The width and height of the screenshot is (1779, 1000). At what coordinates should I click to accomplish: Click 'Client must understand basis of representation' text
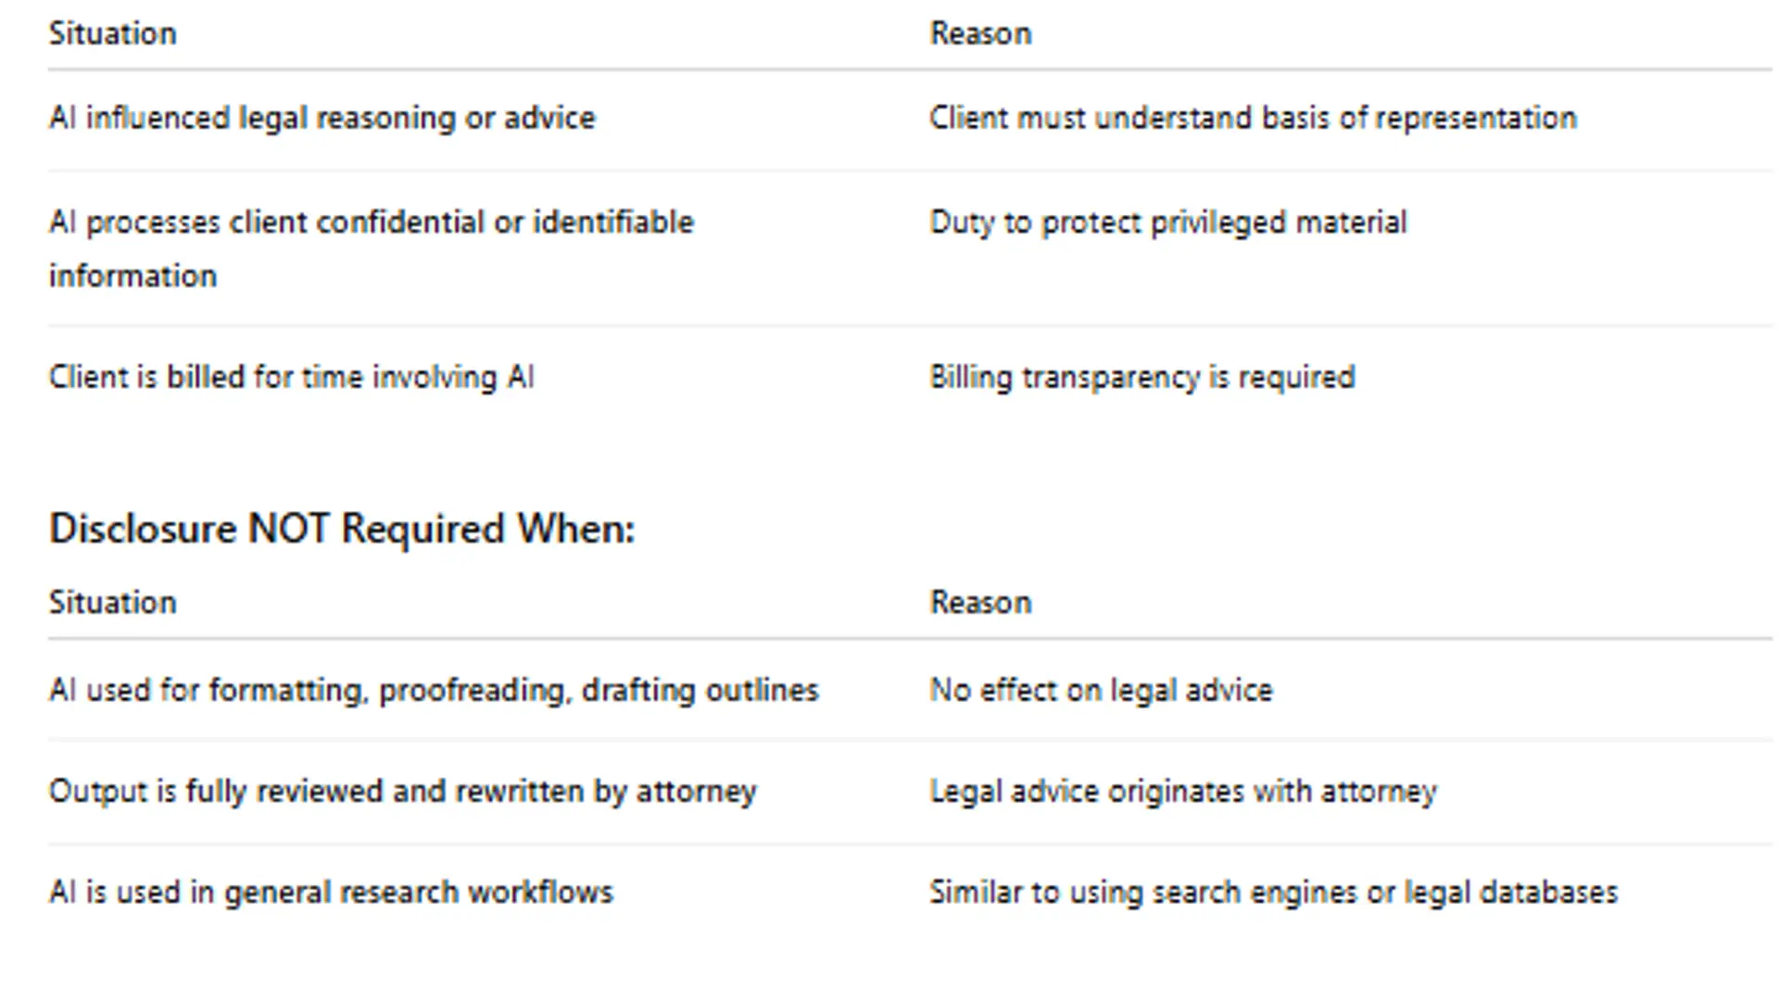click(x=1253, y=119)
